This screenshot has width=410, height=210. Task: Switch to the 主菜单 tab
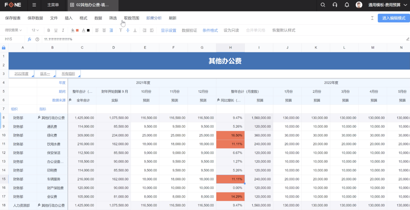pyautogui.click(x=53, y=5)
